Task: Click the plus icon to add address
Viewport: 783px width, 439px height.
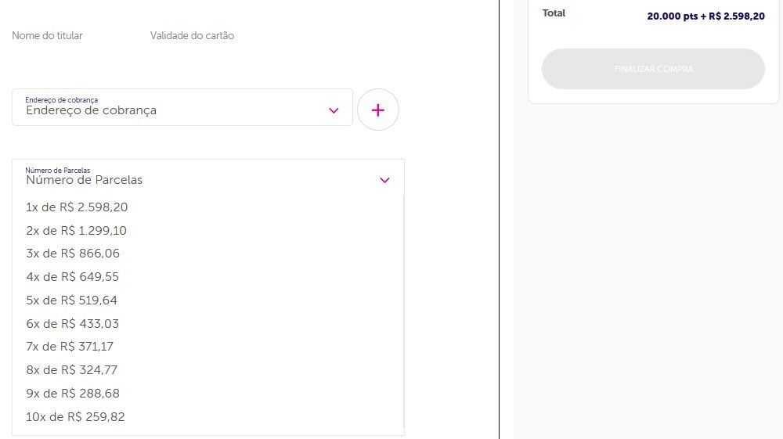Action: [378, 110]
